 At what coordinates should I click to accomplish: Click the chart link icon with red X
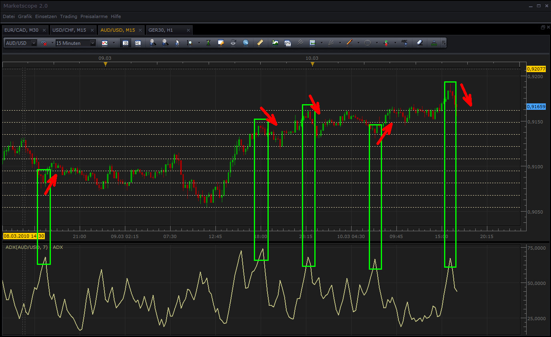[x=44, y=43]
